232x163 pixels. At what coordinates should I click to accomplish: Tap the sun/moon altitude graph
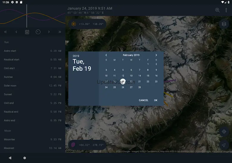tap(32, 16)
